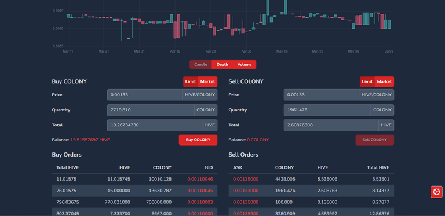Focus the Sell Quantity input field
445x216 pixels.
pos(327,110)
